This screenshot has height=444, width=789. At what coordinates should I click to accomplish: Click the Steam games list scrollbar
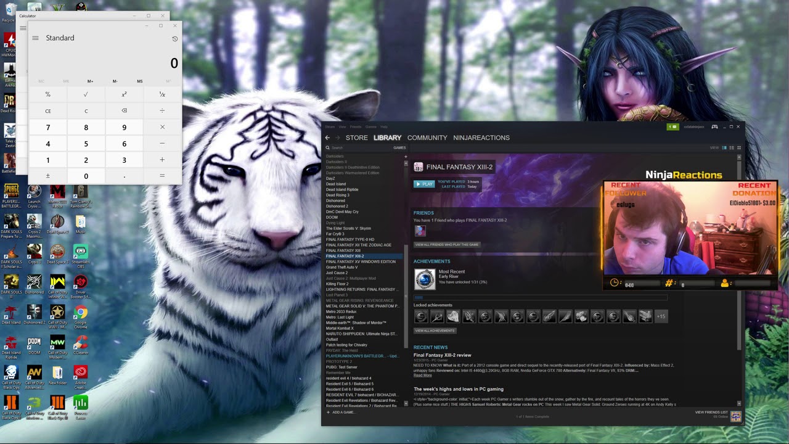pos(406,296)
